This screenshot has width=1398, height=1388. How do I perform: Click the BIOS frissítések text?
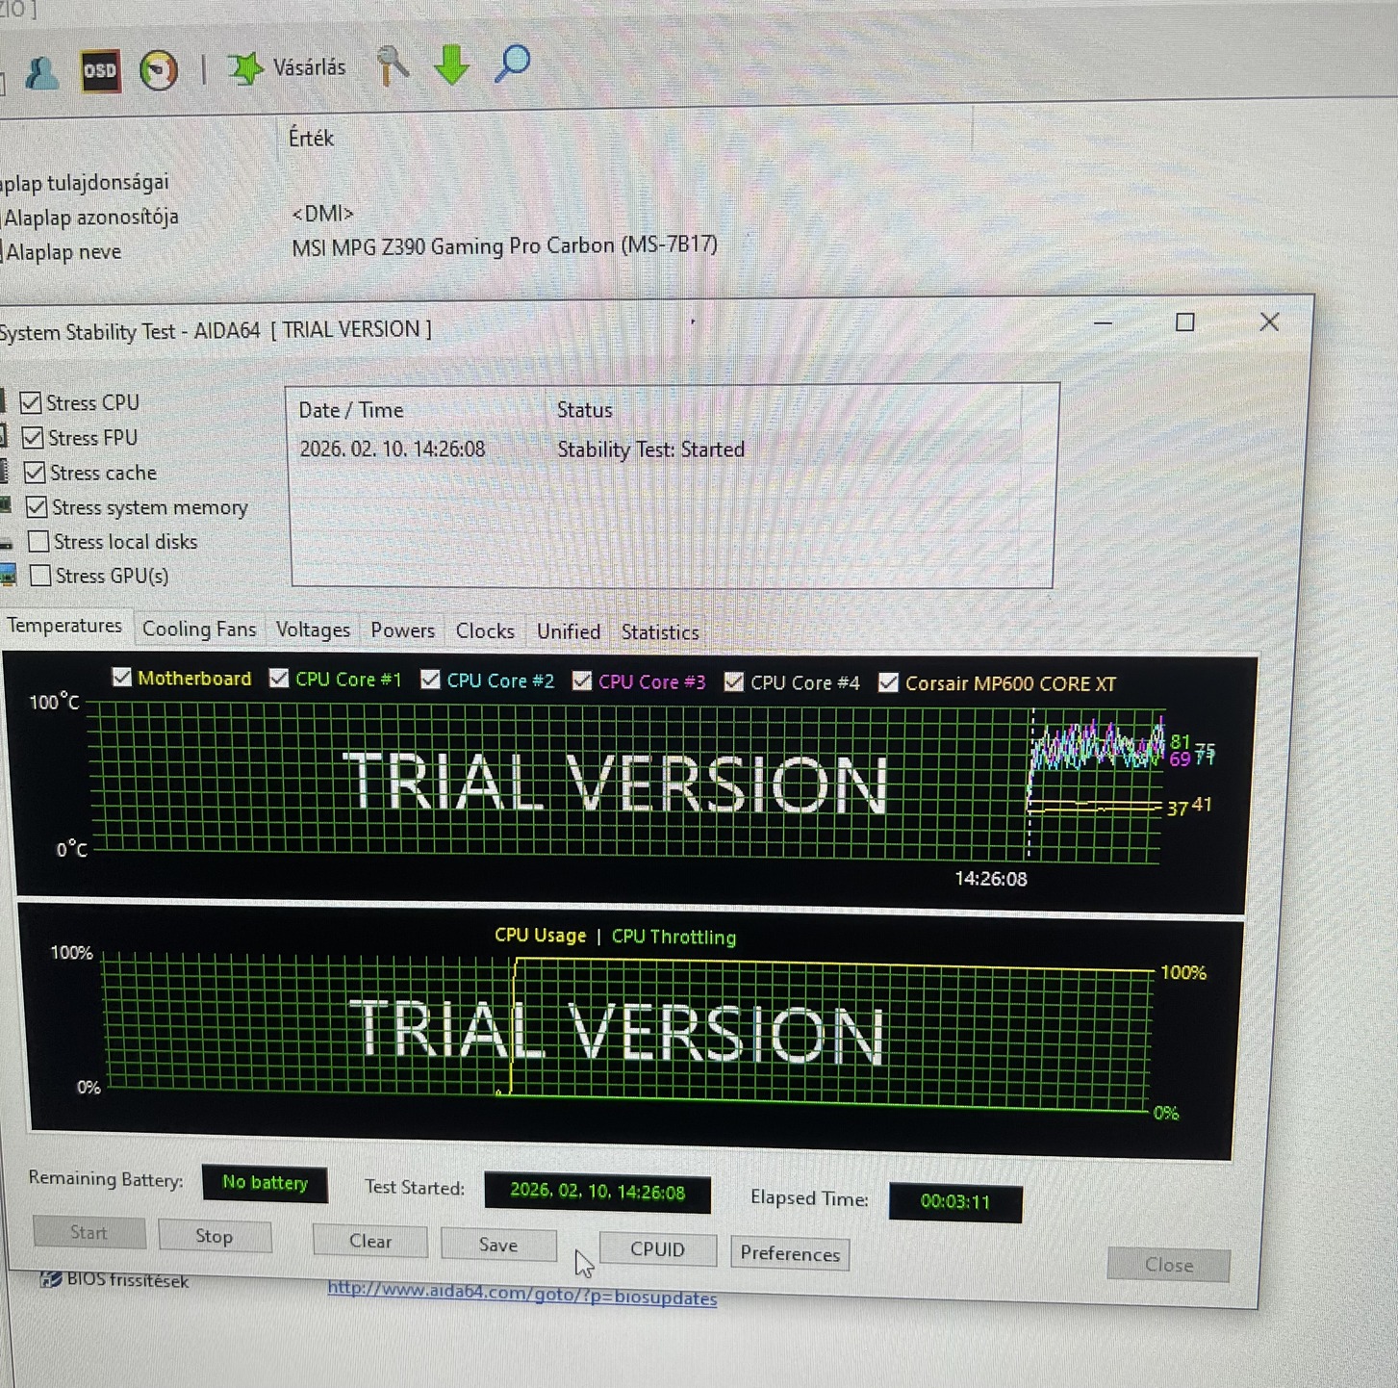(x=127, y=1280)
